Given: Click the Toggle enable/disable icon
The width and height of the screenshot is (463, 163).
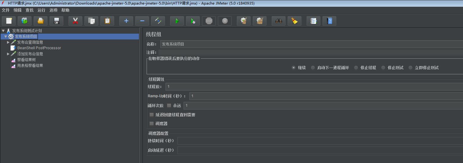Looking at the screenshot, I should tap(158, 21).
